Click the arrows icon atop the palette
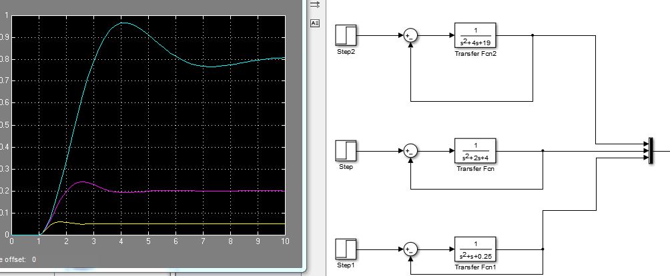The image size is (670, 276). point(315,5)
